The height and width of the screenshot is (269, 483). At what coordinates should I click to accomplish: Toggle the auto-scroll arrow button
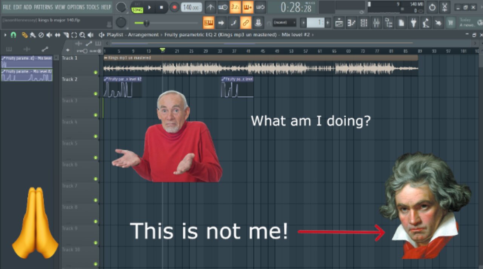pos(221,23)
